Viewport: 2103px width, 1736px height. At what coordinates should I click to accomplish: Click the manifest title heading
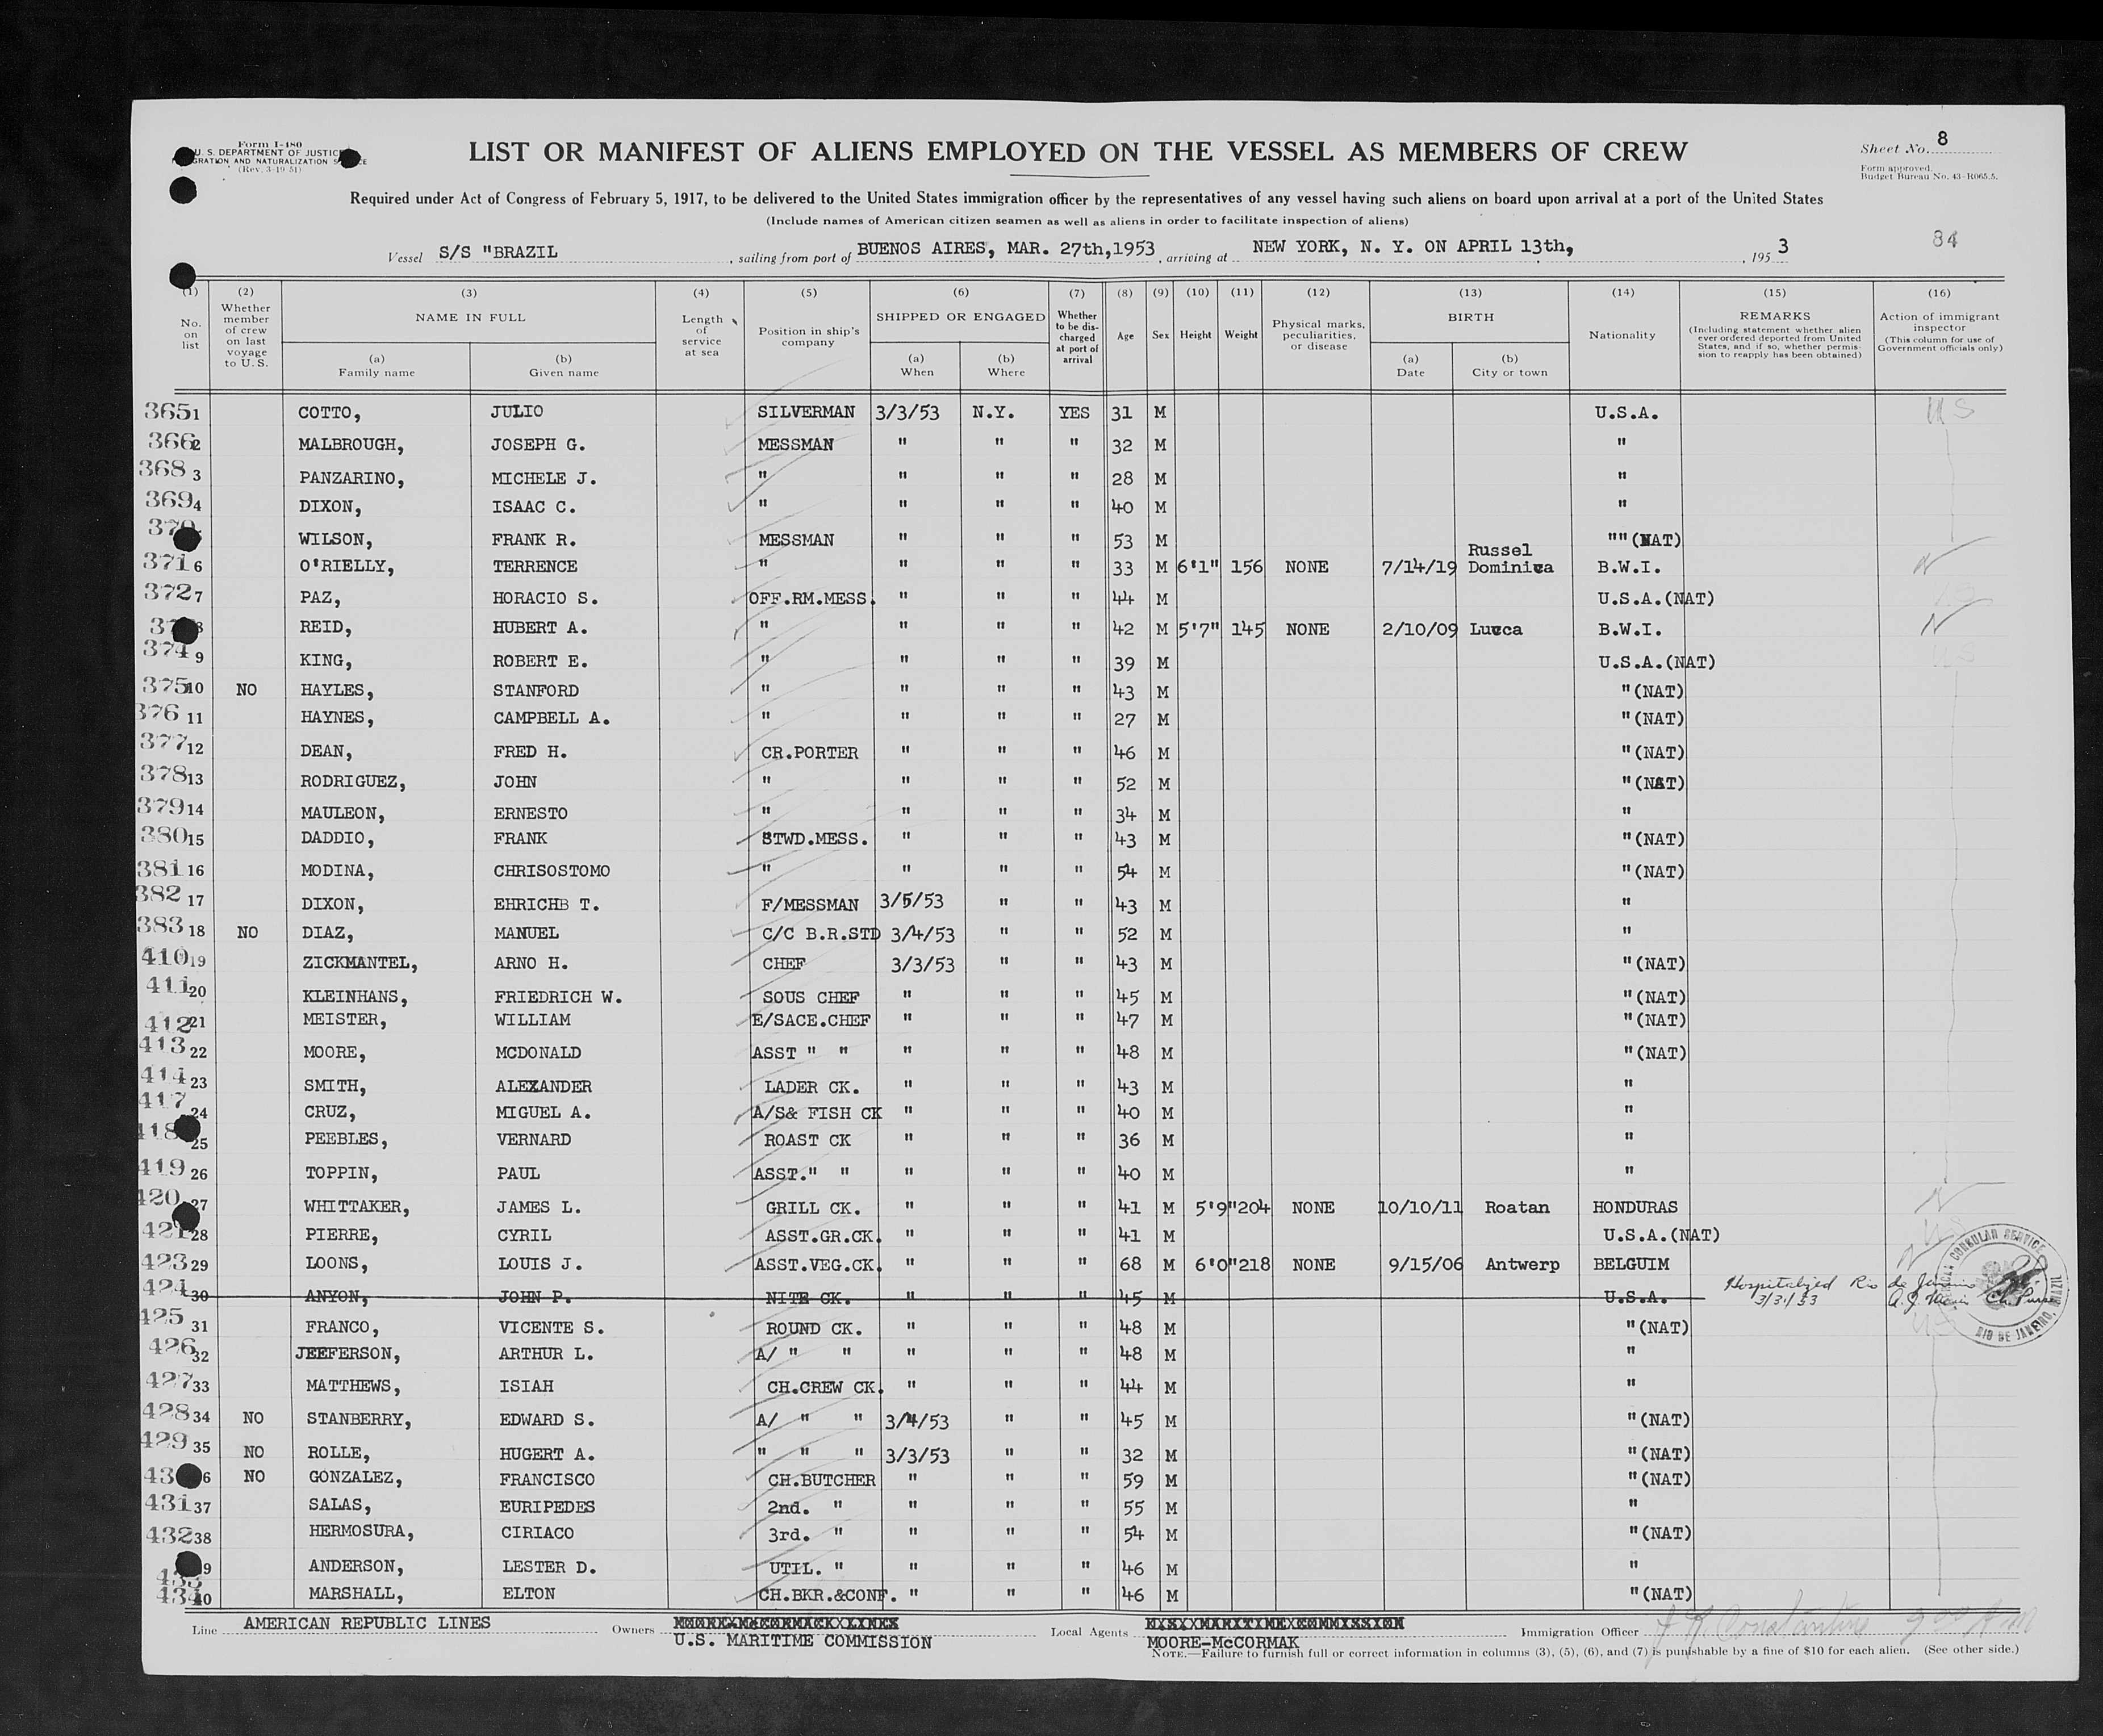(1078, 152)
